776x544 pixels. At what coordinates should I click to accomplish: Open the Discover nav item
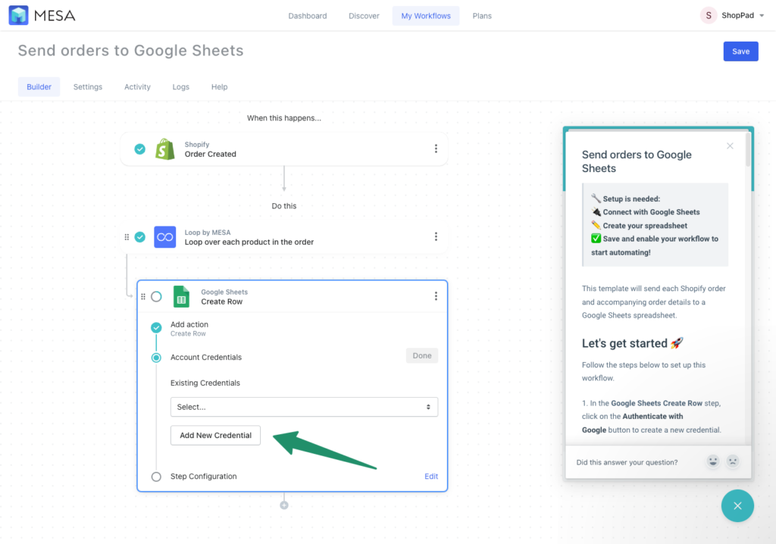364,16
